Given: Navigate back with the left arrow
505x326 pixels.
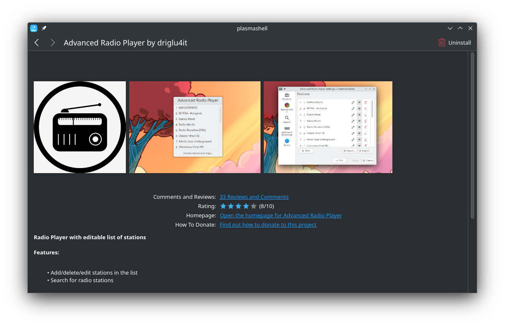Looking at the screenshot, I should pos(36,43).
